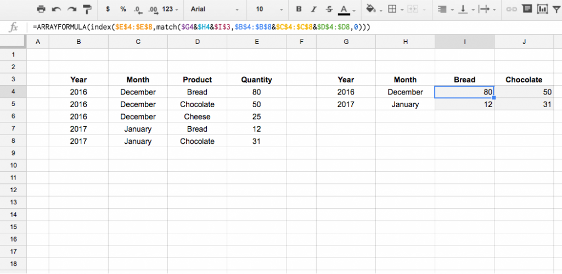Toggle italic formatting
The width and height of the screenshot is (562, 274).
coord(314,9)
